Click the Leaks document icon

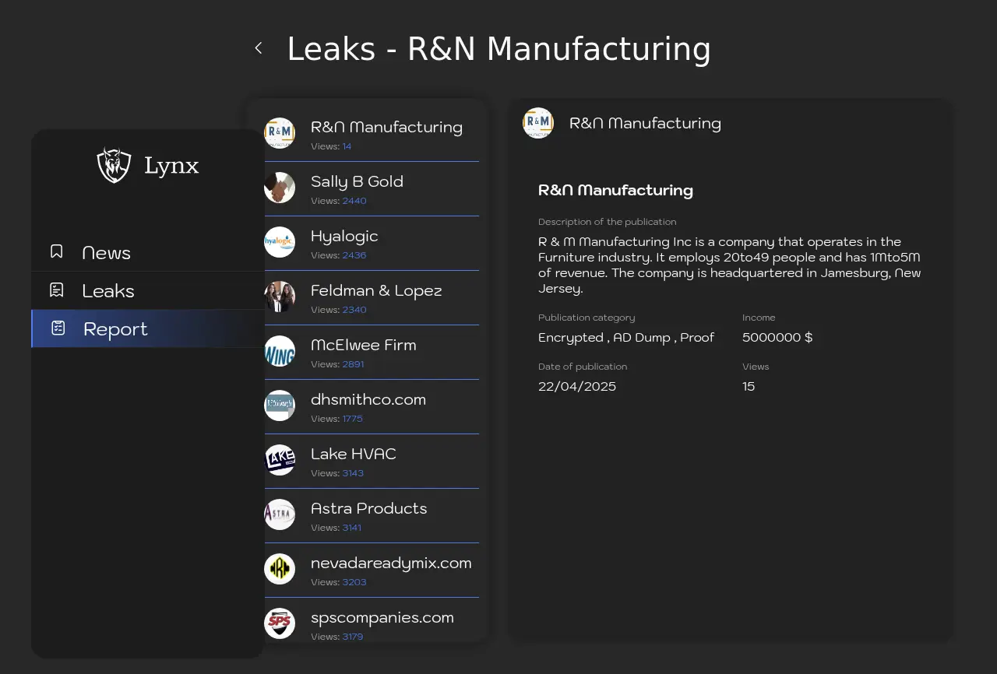(x=57, y=290)
